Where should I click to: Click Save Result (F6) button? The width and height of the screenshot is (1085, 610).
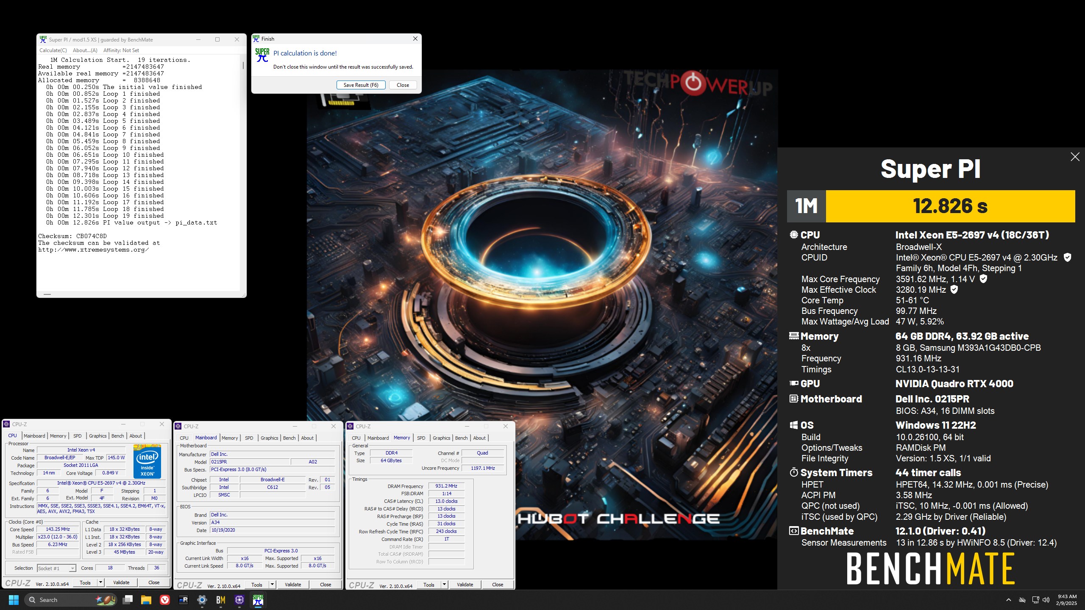pyautogui.click(x=361, y=85)
